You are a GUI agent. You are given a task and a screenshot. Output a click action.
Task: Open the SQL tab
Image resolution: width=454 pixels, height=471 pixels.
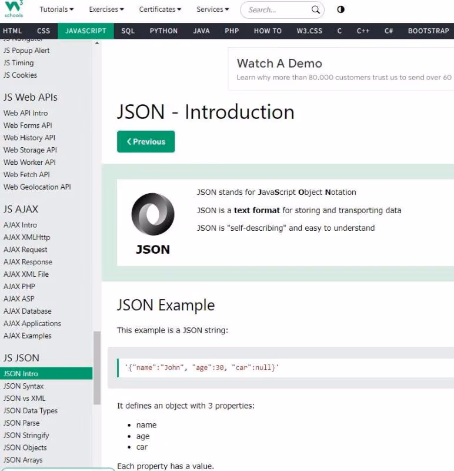coord(128,31)
